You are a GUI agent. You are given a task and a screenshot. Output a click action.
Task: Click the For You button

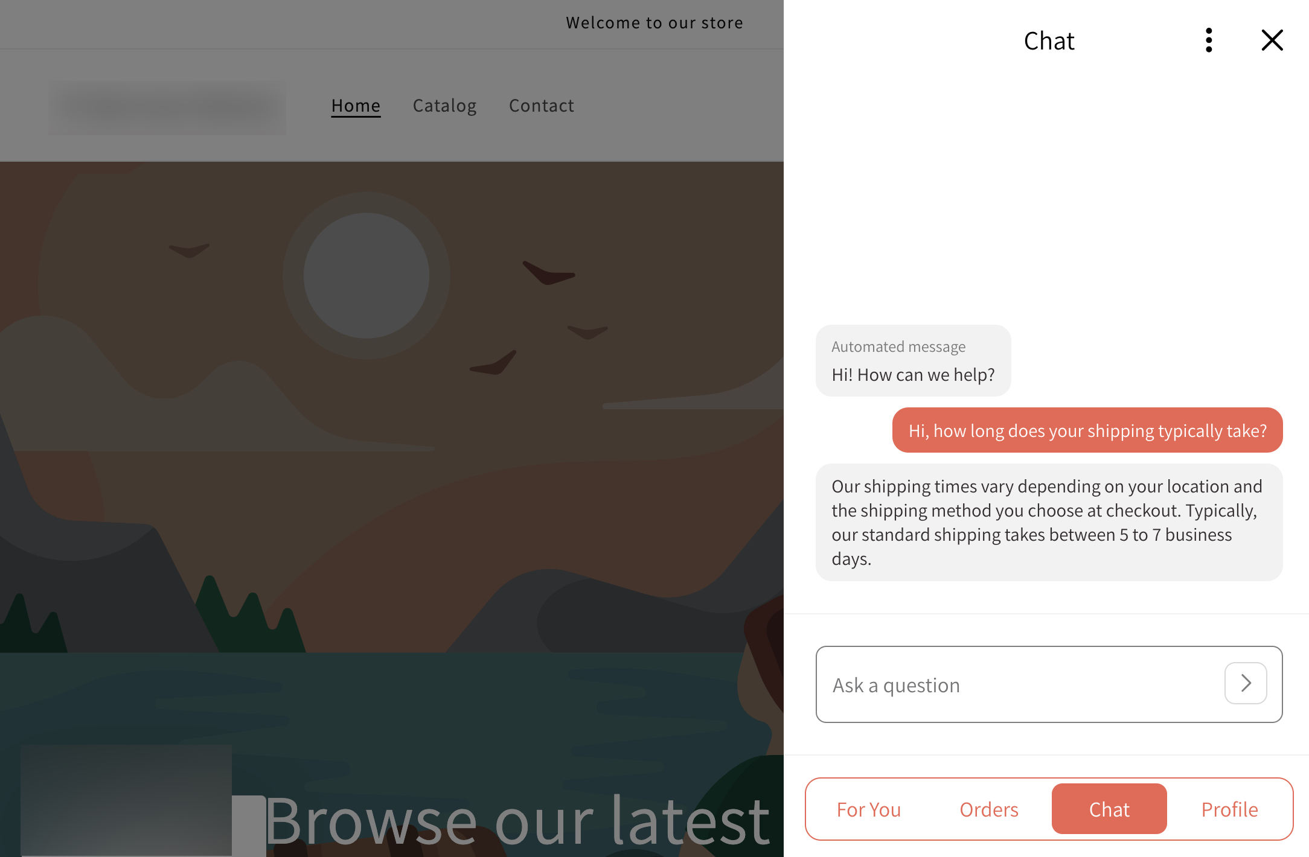[x=868, y=808]
